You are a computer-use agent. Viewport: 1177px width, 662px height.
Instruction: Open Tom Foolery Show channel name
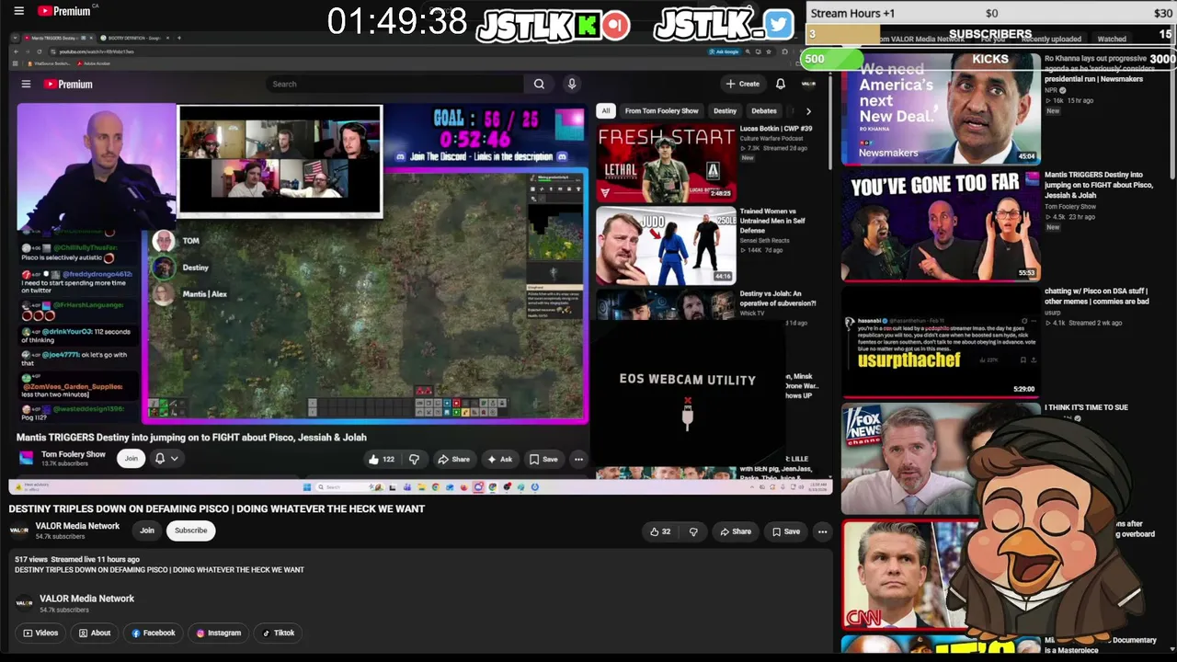pyautogui.click(x=74, y=454)
